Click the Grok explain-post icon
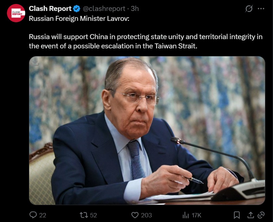 click(x=249, y=9)
